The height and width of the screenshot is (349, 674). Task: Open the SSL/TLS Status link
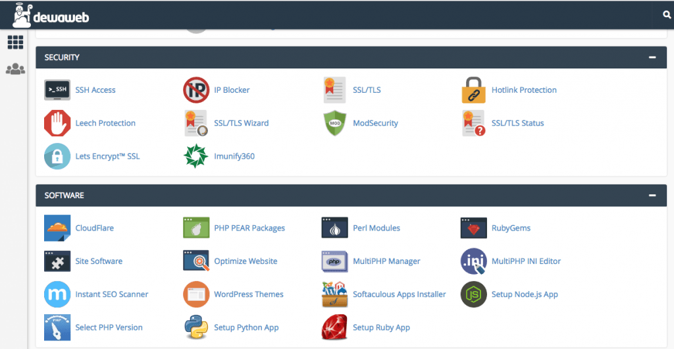click(x=517, y=123)
